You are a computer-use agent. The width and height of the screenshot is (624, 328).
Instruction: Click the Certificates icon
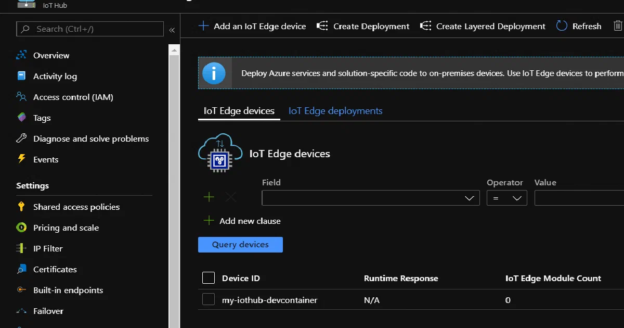click(21, 269)
